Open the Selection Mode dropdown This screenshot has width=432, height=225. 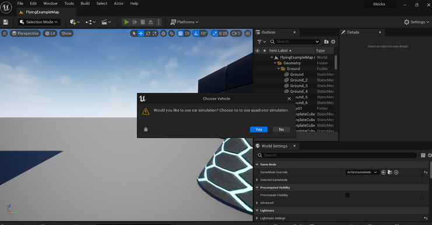pos(38,22)
